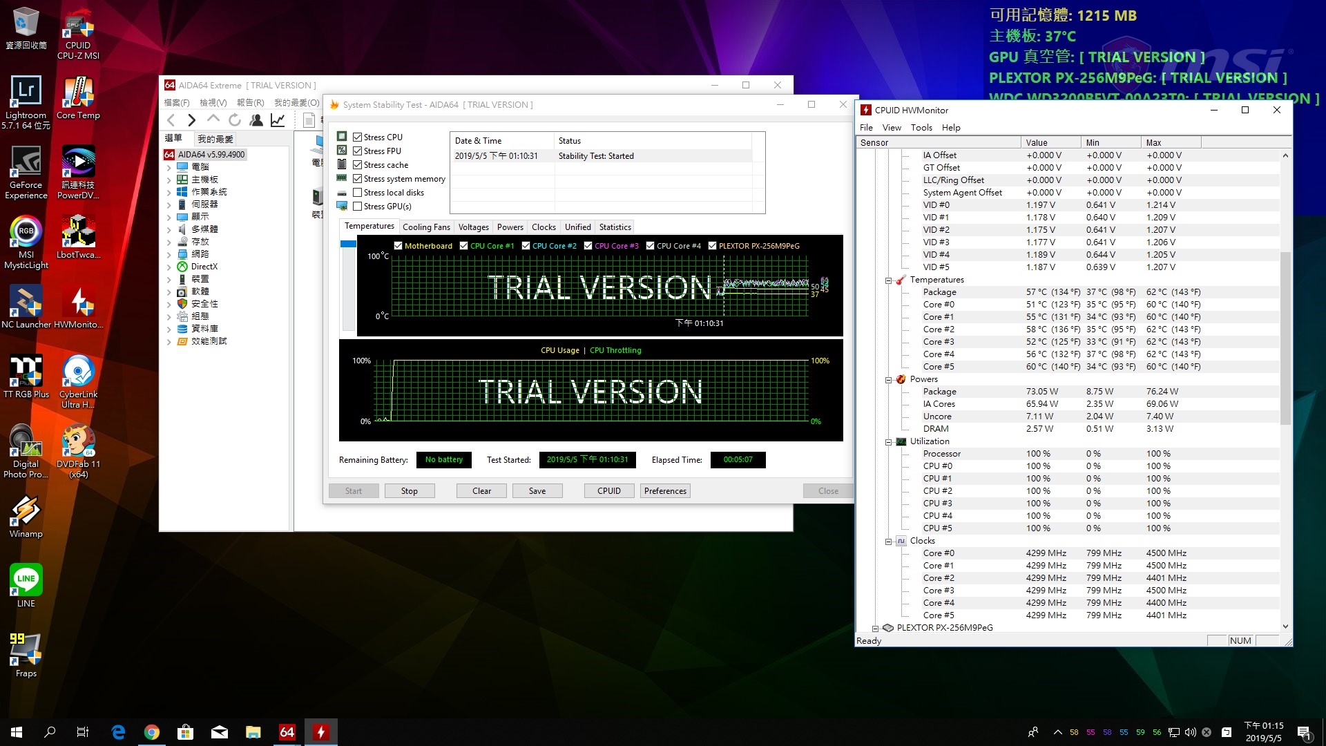Open Winamp desktop icon
Screen dimensions: 1326x746
click(26, 516)
